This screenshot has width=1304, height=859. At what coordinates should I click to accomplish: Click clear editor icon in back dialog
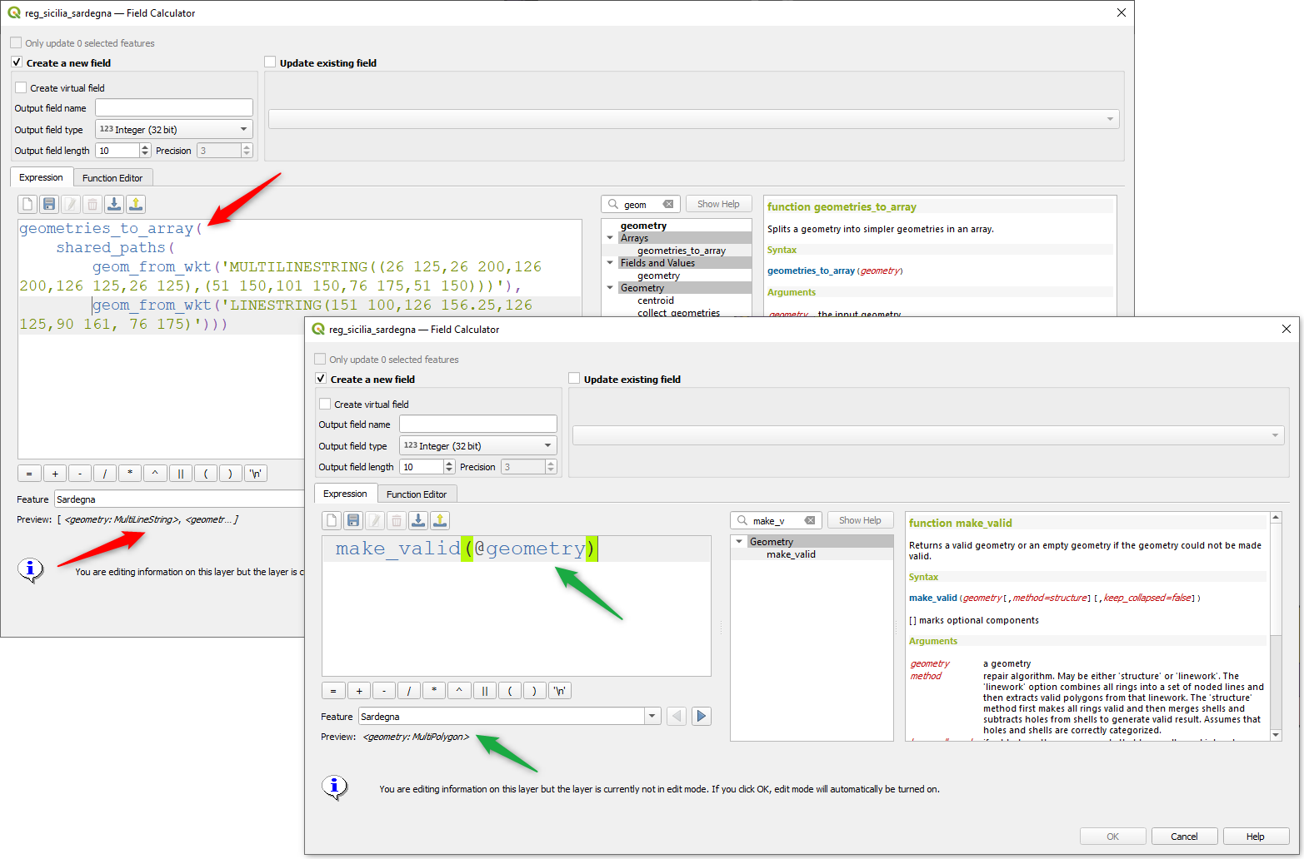[27, 204]
